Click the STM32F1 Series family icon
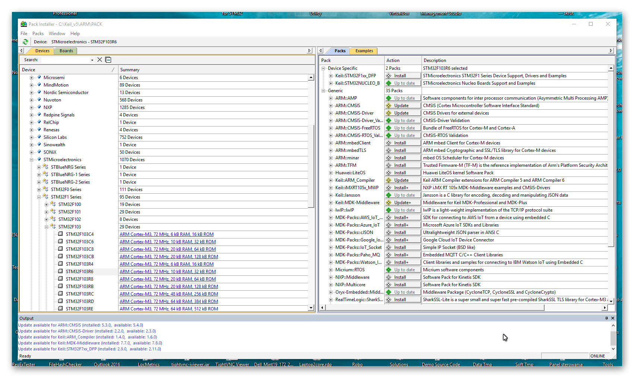Image resolution: width=634 pixels, height=378 pixels. coord(45,197)
